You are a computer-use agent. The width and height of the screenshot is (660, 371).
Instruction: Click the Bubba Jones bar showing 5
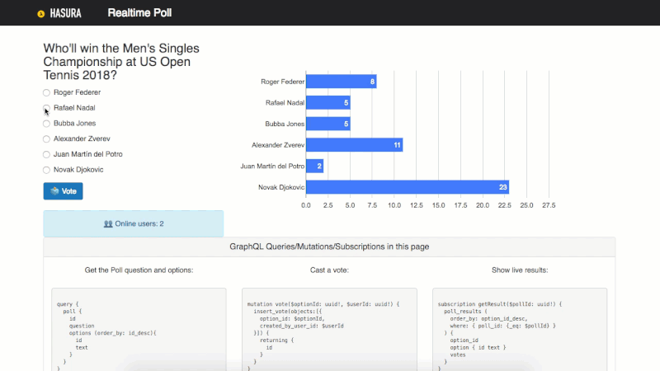point(328,124)
